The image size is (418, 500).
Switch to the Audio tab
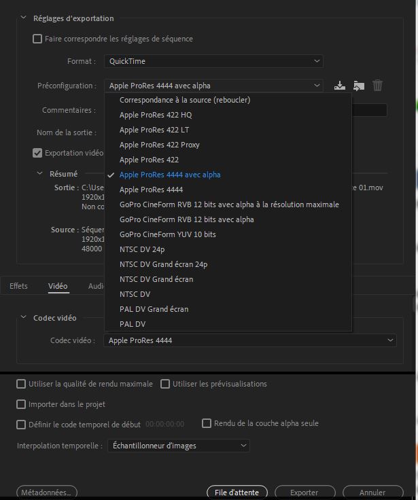[96, 286]
